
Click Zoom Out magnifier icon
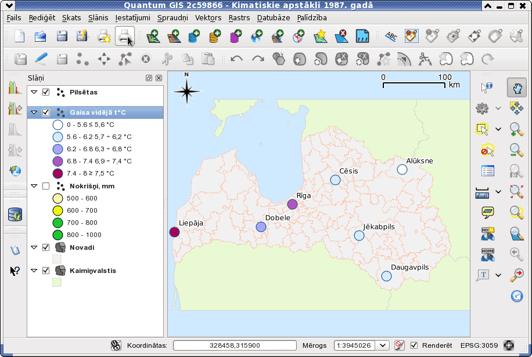[516, 150]
